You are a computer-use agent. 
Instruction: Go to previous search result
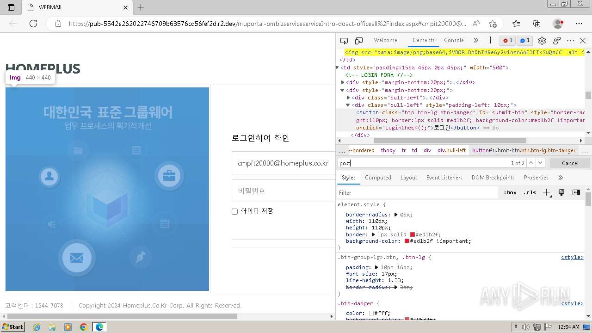coord(531,163)
